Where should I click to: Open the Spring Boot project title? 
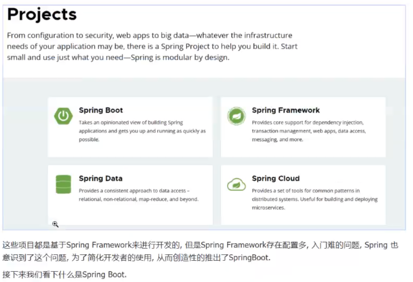[x=101, y=110]
